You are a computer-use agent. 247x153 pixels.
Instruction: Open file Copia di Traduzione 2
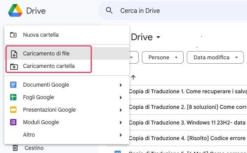[188, 107]
